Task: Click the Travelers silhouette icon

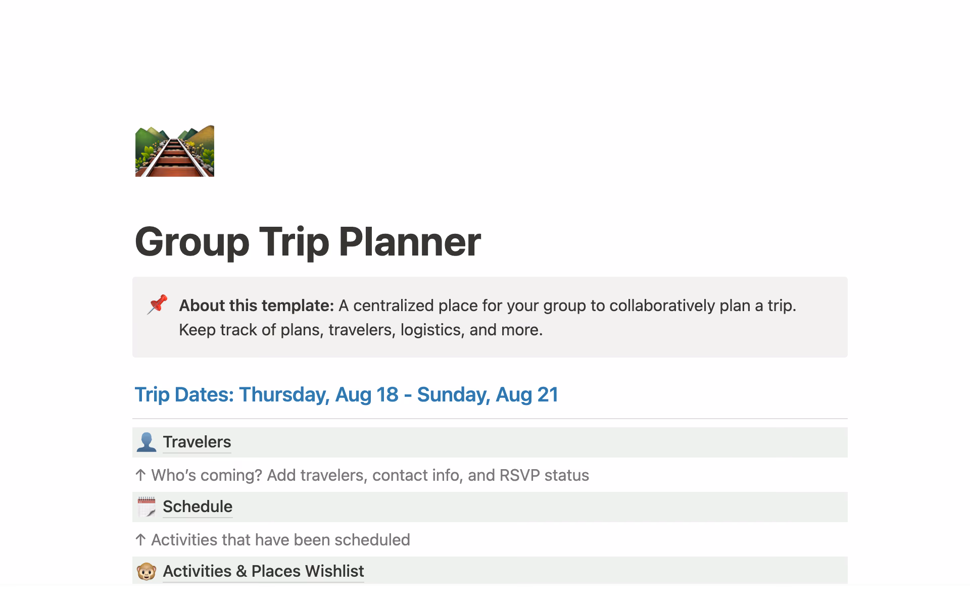Action: click(147, 442)
